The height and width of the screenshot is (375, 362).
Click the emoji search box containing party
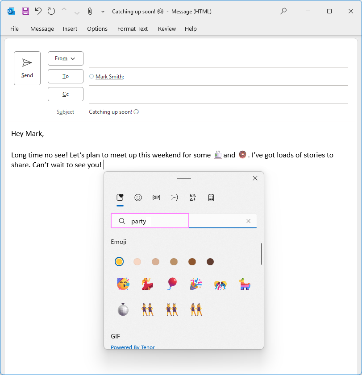183,221
